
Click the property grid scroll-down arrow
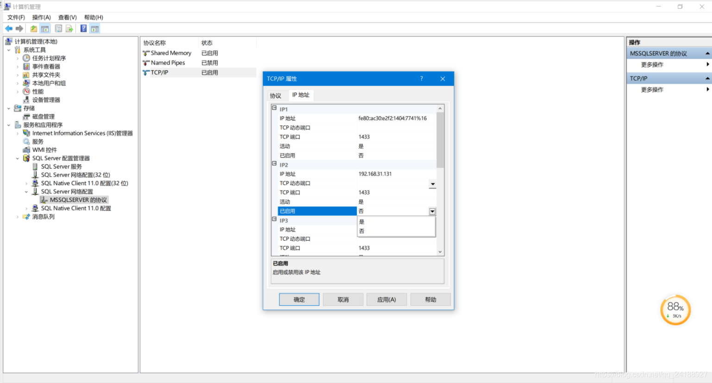[x=440, y=252]
